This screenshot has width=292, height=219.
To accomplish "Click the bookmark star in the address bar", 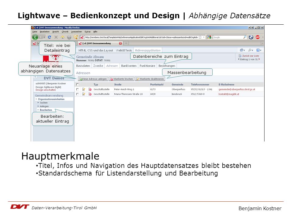I will click(200, 37).
